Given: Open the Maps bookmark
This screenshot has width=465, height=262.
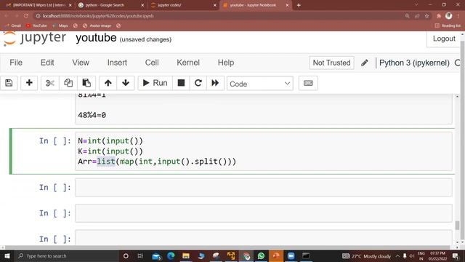Looking at the screenshot, I should pos(60,25).
